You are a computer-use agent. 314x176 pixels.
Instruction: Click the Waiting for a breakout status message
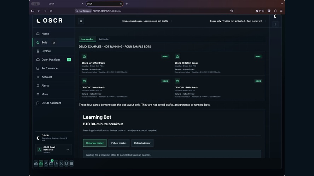coord(118,155)
